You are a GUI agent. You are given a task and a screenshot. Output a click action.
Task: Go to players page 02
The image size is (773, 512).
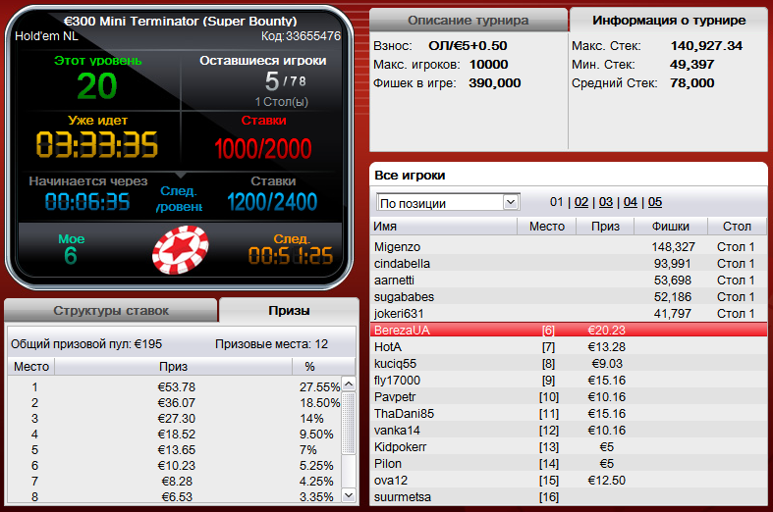[581, 202]
